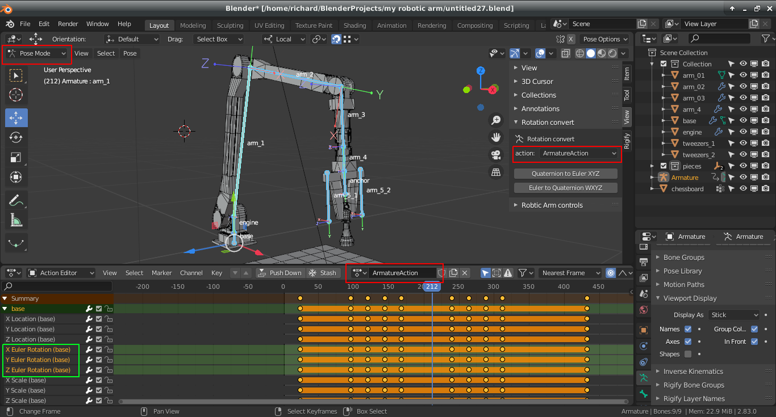Image resolution: width=776 pixels, height=417 pixels.
Task: Click the zoom magnifier viewport icon
Action: (x=496, y=120)
